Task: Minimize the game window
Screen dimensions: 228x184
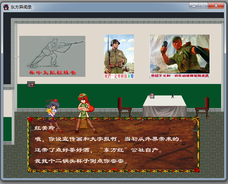Action: pyautogui.click(x=194, y=6)
